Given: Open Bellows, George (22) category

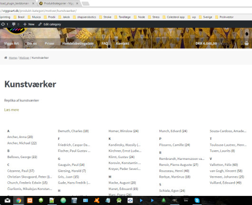Looking at the screenshot, I should (22, 157).
